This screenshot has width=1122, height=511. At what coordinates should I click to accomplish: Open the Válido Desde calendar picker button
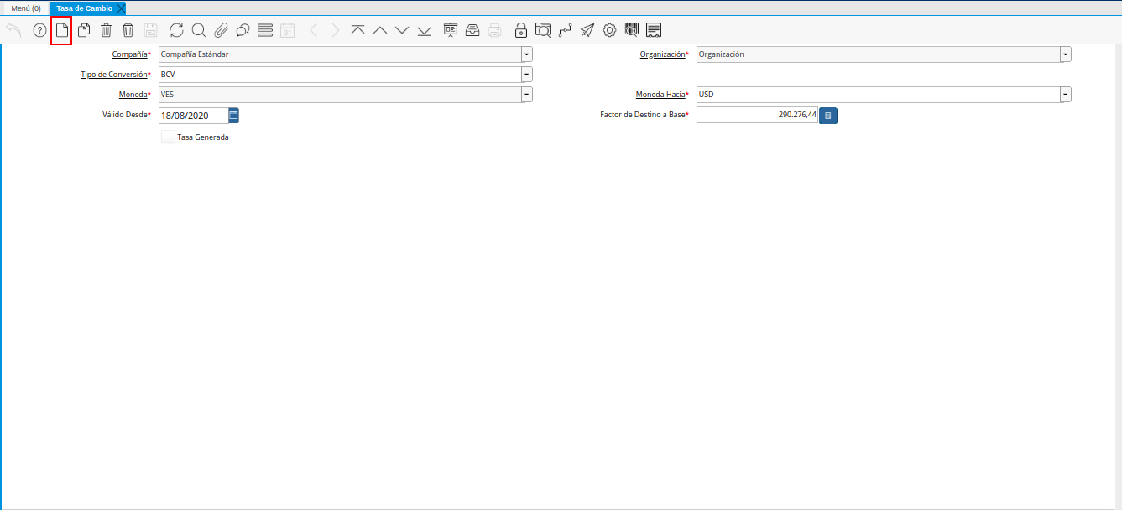pyautogui.click(x=234, y=115)
